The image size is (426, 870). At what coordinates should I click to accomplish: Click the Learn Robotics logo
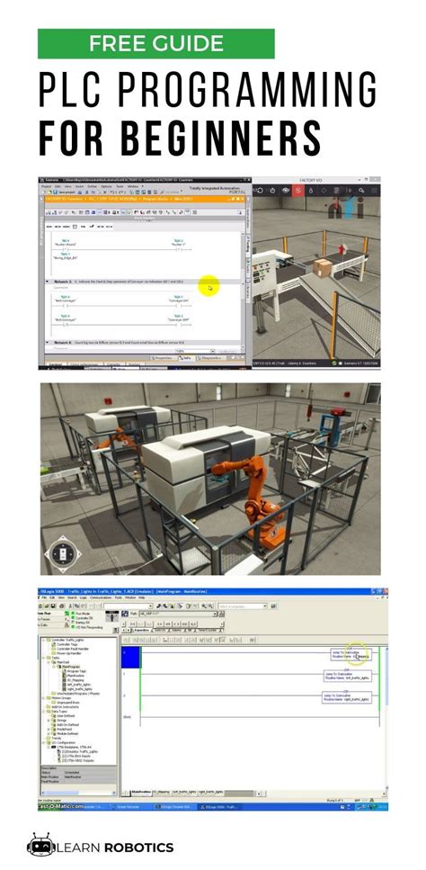(100, 848)
